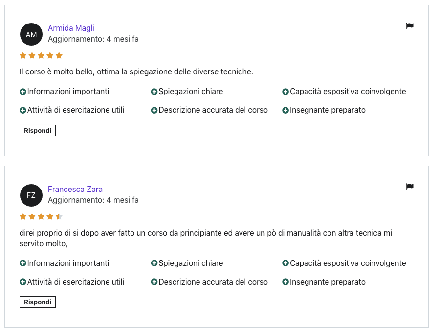
Task: Click the FZ avatar circle
Action: click(x=31, y=195)
